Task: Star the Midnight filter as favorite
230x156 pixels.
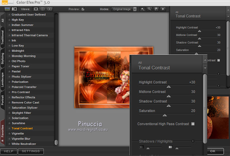Action: pyautogui.click(x=9, y=51)
